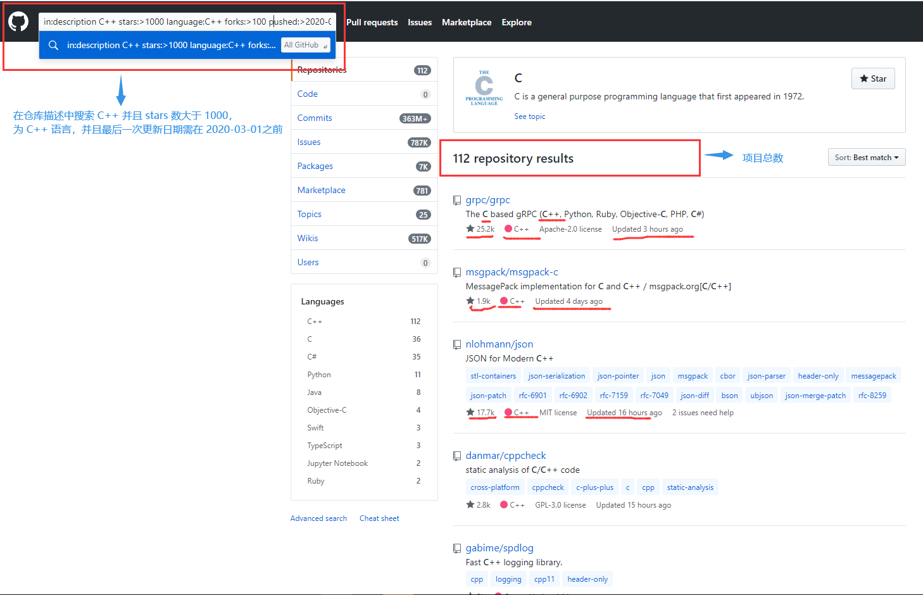
Task: Open grpc/grpc repository
Action: [x=487, y=200]
